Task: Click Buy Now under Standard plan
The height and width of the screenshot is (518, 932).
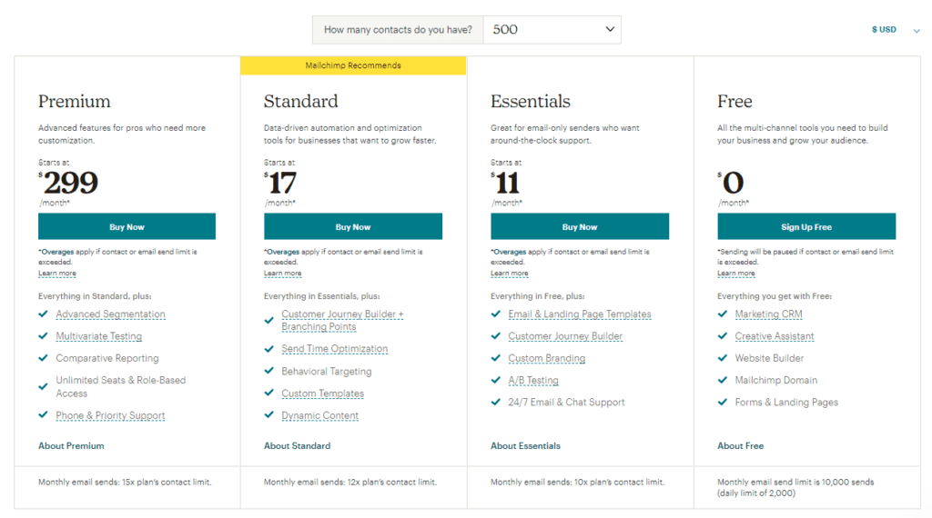Action: [353, 226]
